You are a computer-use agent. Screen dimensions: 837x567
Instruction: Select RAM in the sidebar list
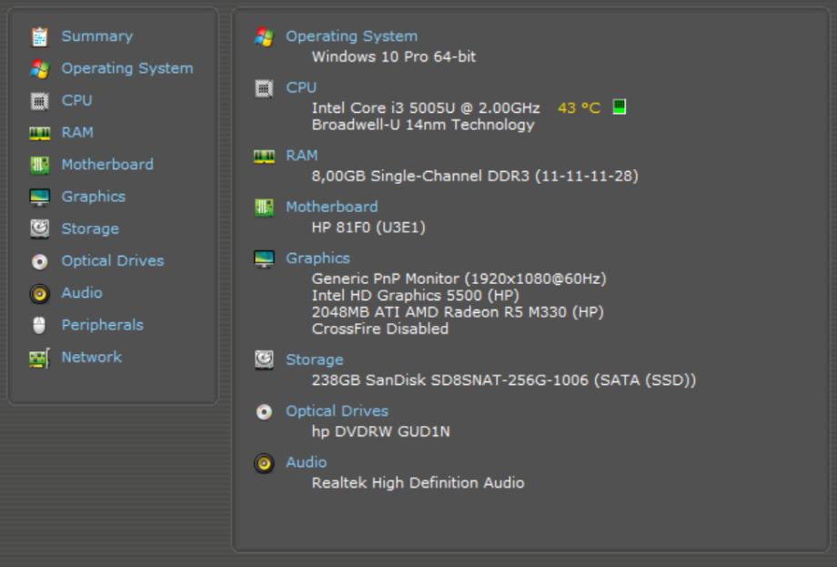pyautogui.click(x=77, y=132)
